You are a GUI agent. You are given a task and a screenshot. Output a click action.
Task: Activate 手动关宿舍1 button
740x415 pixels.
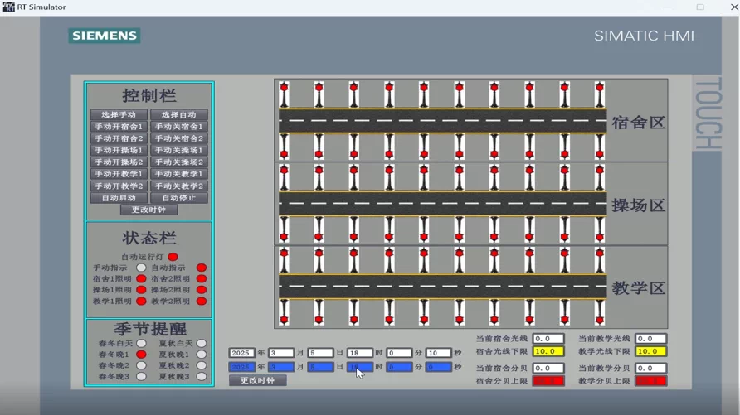(179, 126)
